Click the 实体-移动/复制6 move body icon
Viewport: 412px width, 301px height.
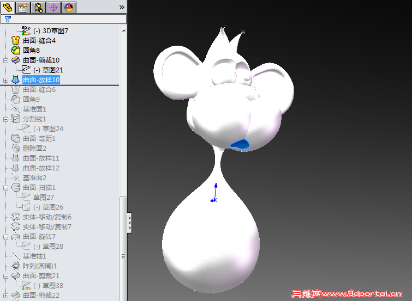pyautogui.click(x=16, y=217)
